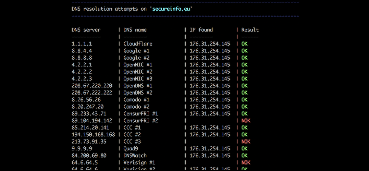Click the OK result in the Comodo #1 row

(244, 100)
